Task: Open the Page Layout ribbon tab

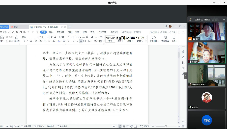Action: click(x=60, y=32)
